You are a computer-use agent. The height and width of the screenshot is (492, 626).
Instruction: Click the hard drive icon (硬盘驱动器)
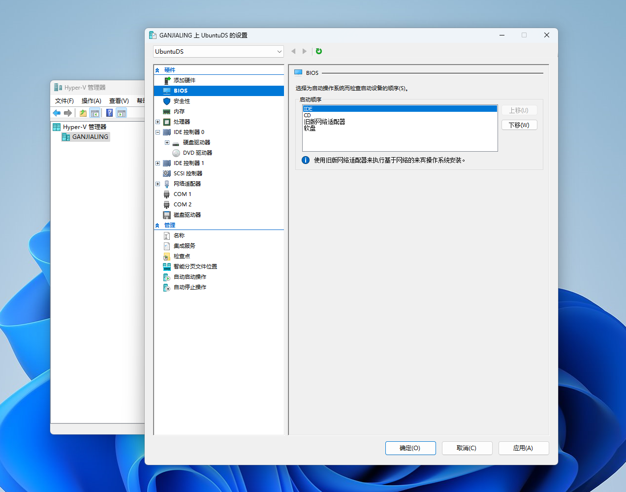coord(176,143)
